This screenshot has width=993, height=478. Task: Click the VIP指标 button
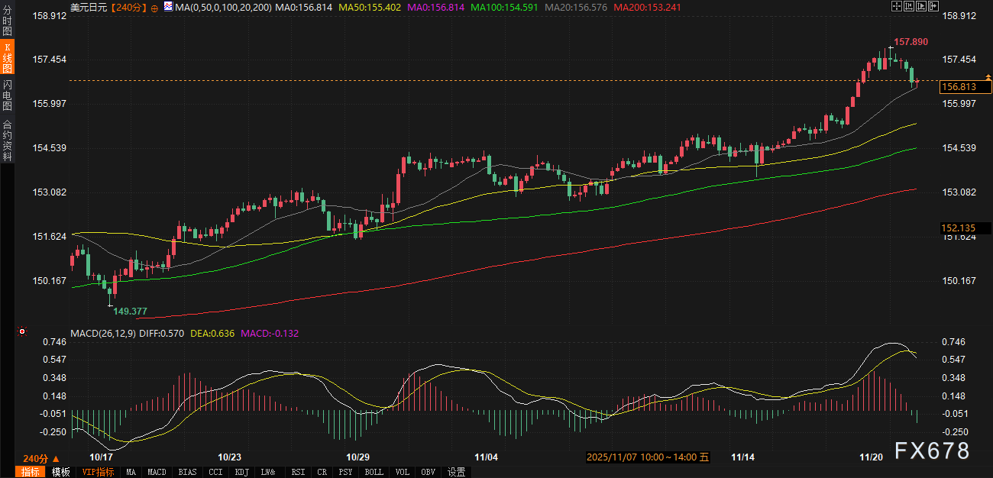[98, 472]
